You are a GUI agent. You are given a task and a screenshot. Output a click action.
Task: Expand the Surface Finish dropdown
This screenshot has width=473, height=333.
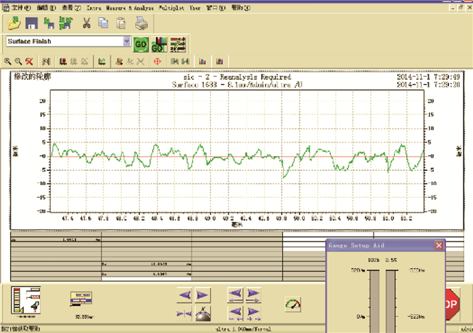[126, 41]
